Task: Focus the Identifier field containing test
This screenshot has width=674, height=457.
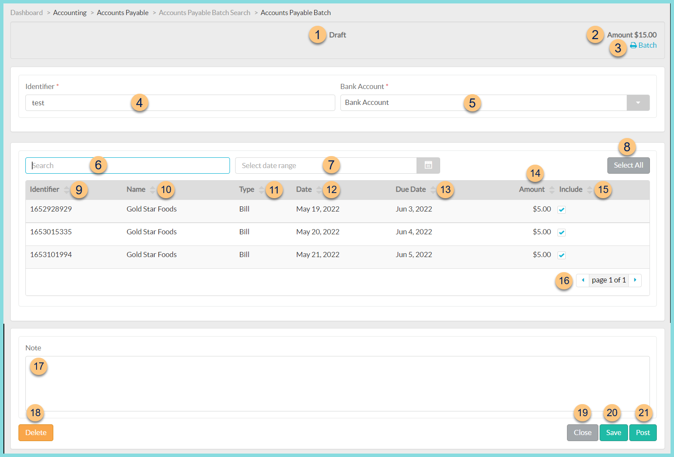Action: [x=180, y=103]
